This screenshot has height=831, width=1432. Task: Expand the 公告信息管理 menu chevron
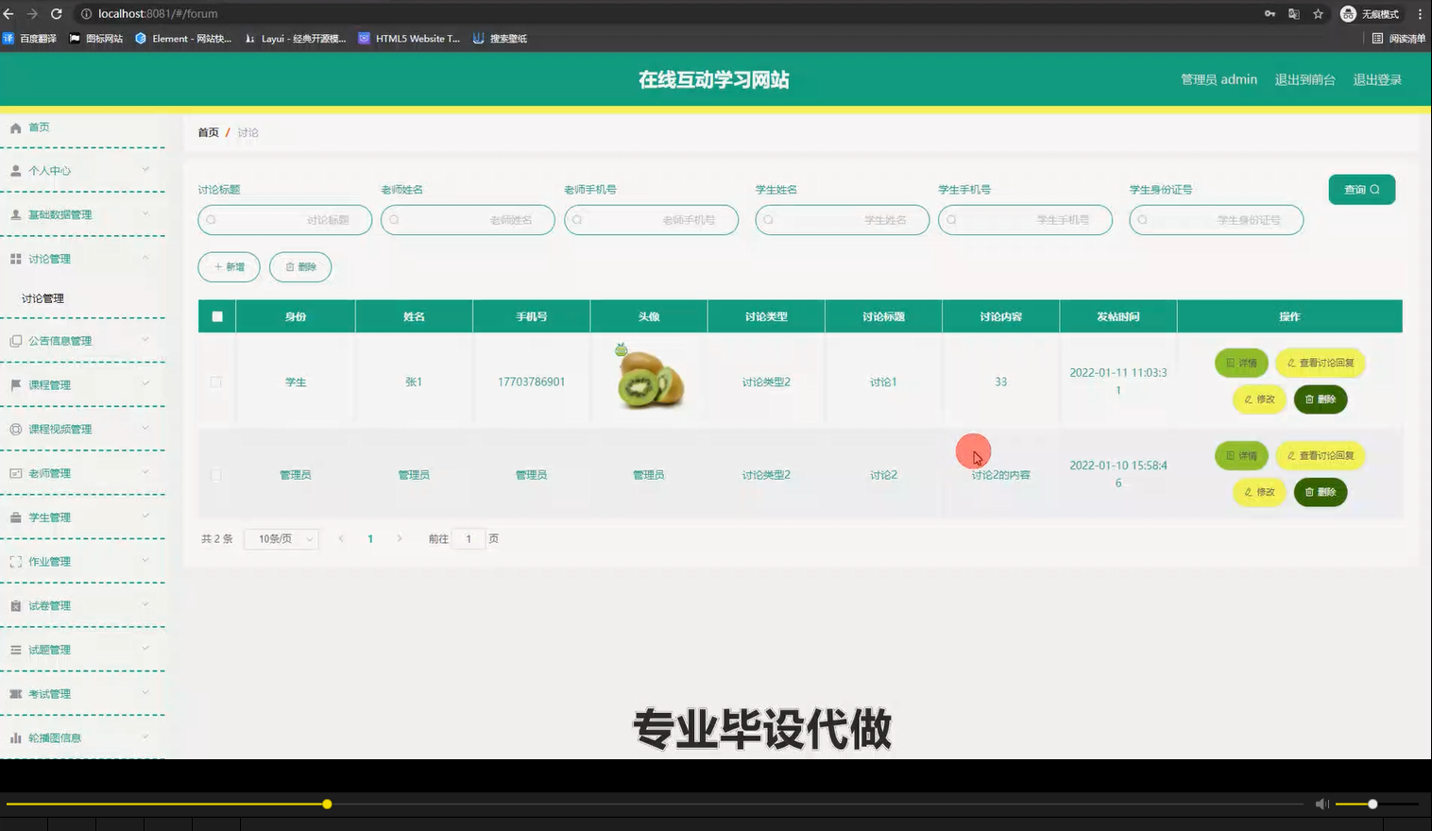[145, 340]
